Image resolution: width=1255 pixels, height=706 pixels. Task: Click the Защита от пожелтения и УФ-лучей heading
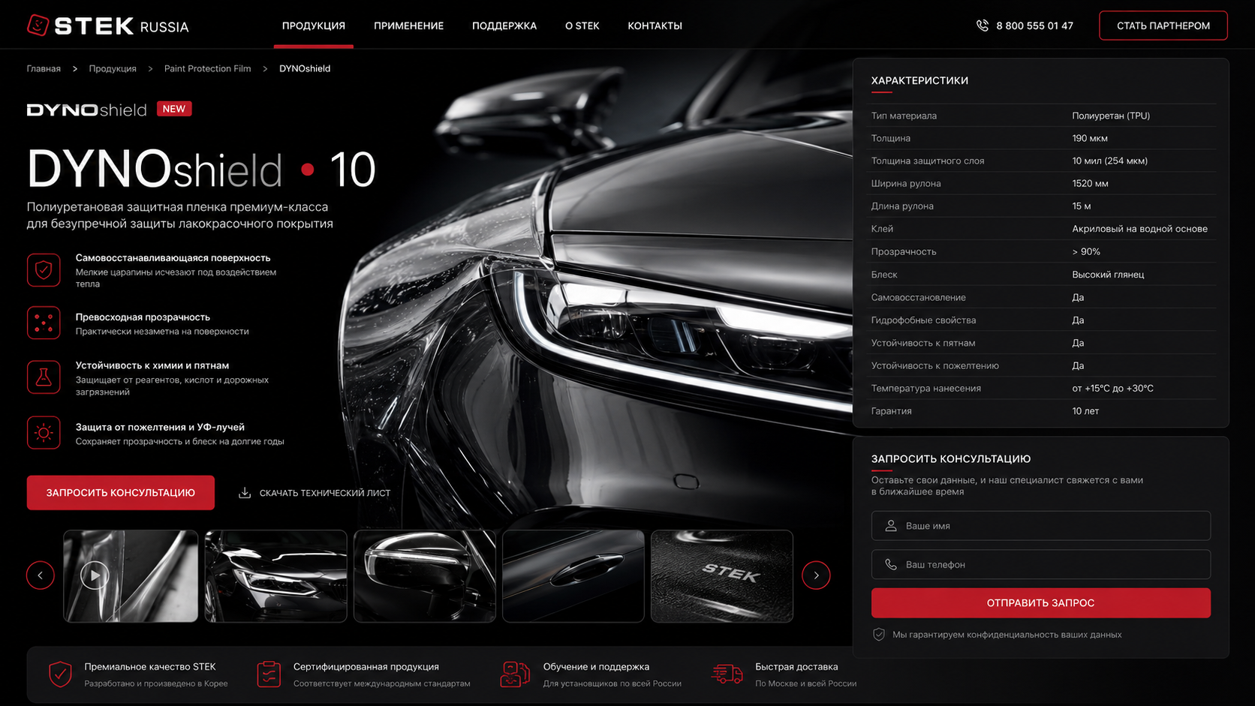160,427
